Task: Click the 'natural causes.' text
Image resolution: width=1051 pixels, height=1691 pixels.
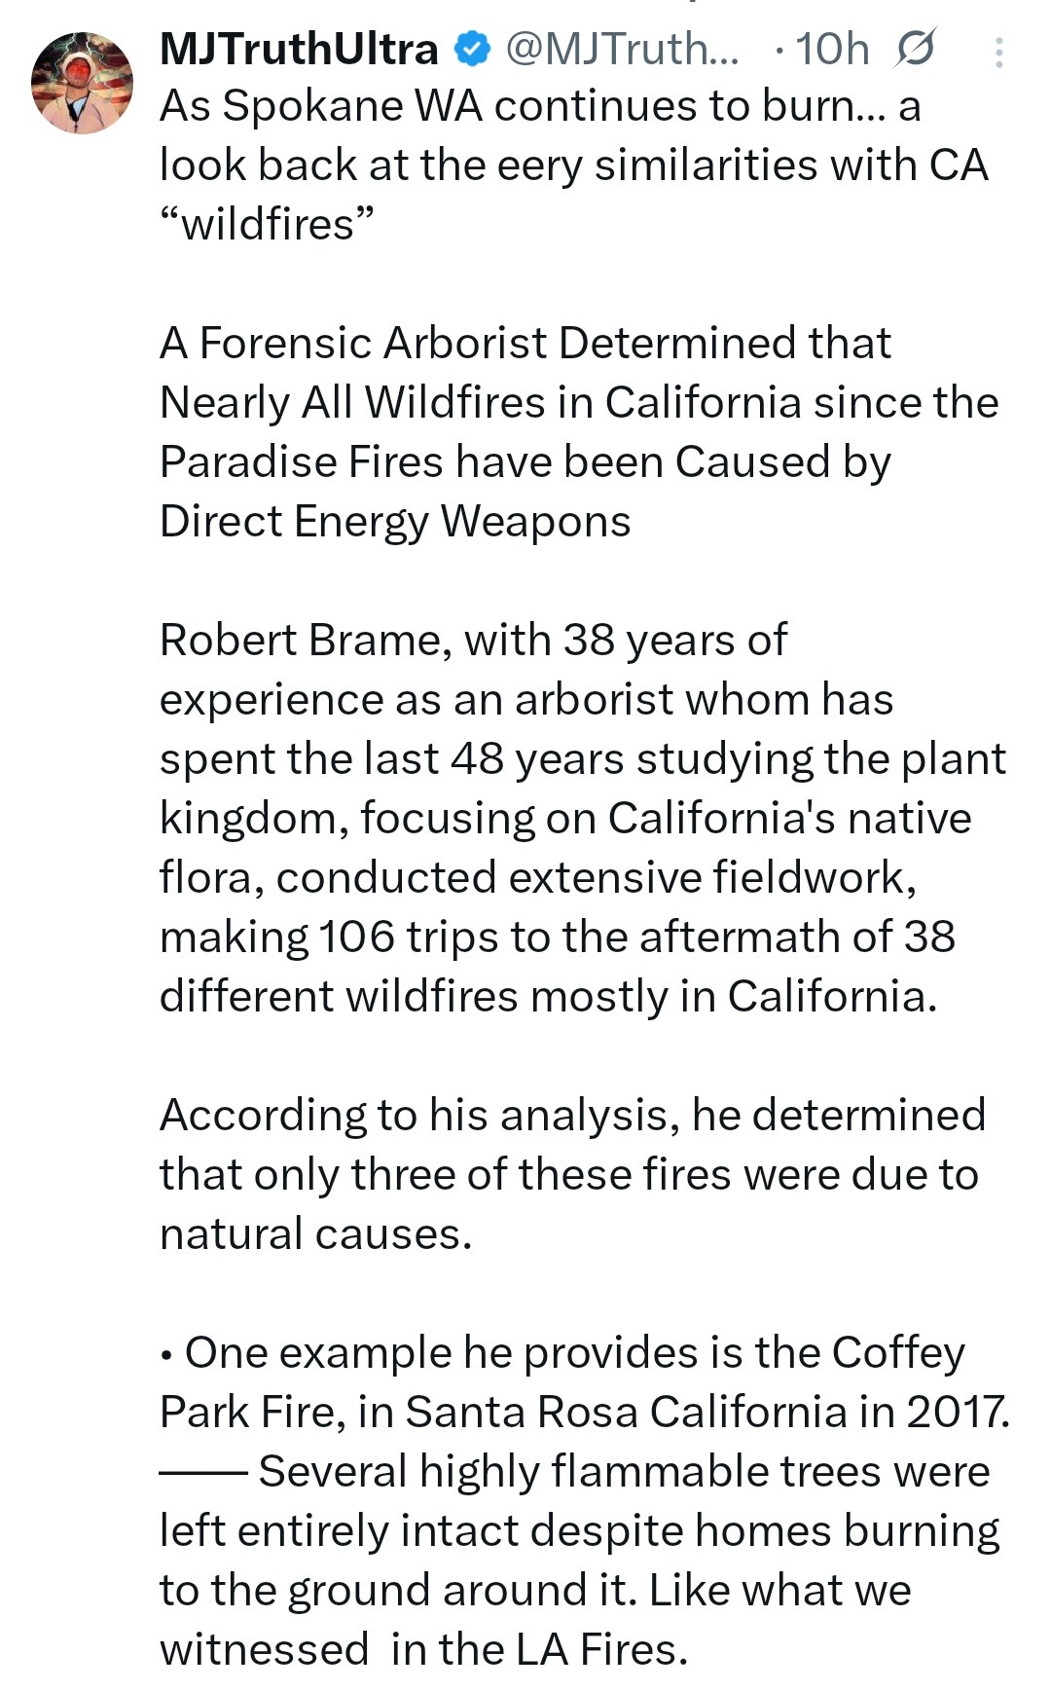Action: point(316,1234)
